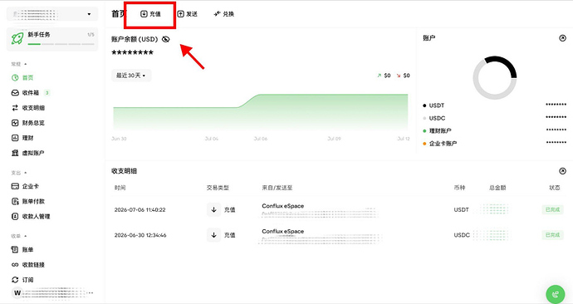Screen dimensions: 573x304
Task: Click the 时间 column header
Action: (x=120, y=188)
